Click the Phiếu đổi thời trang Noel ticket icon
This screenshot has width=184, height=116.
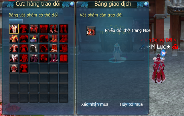click(x=91, y=31)
